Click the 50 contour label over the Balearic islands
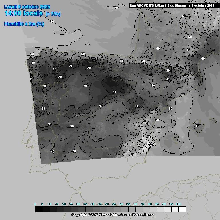This screenshot has height=220, width=220. (x=197, y=126)
